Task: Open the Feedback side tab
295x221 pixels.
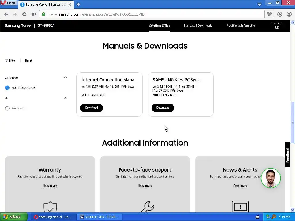Action: [288, 155]
